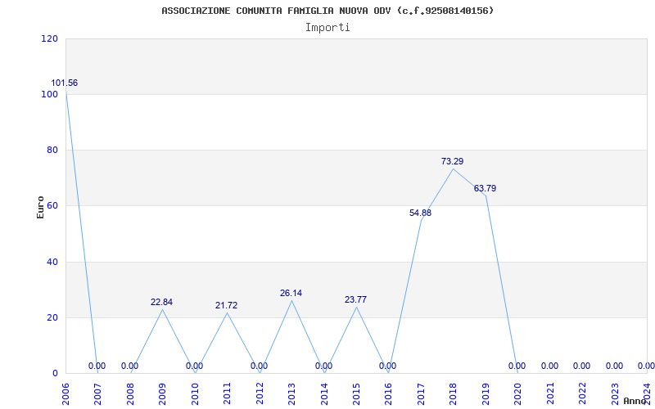The width and height of the screenshot is (655, 409).
Task: Pick the 2018 year label
Action: 454,394
